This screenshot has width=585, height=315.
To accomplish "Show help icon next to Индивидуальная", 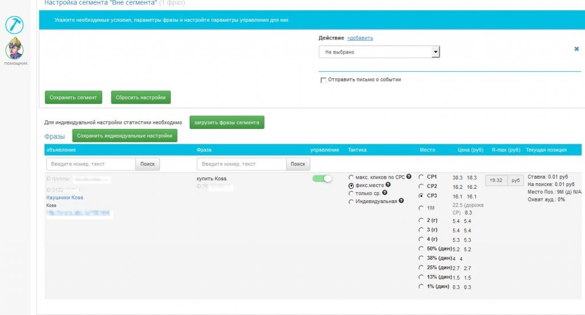I will point(401,200).
